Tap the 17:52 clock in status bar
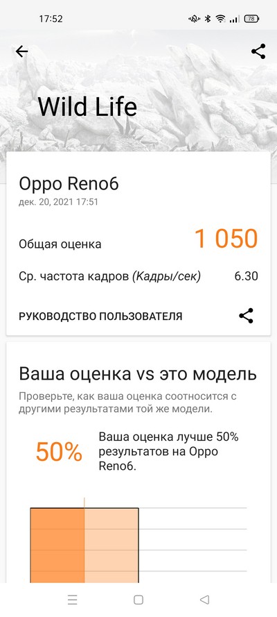The image size is (277, 617). click(x=51, y=19)
